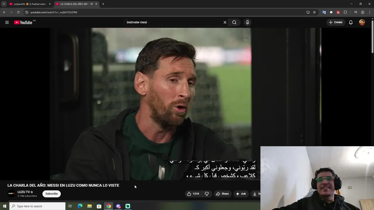Open Task View in taskbar
Screen dimensions: 374x210
(x=70, y=206)
